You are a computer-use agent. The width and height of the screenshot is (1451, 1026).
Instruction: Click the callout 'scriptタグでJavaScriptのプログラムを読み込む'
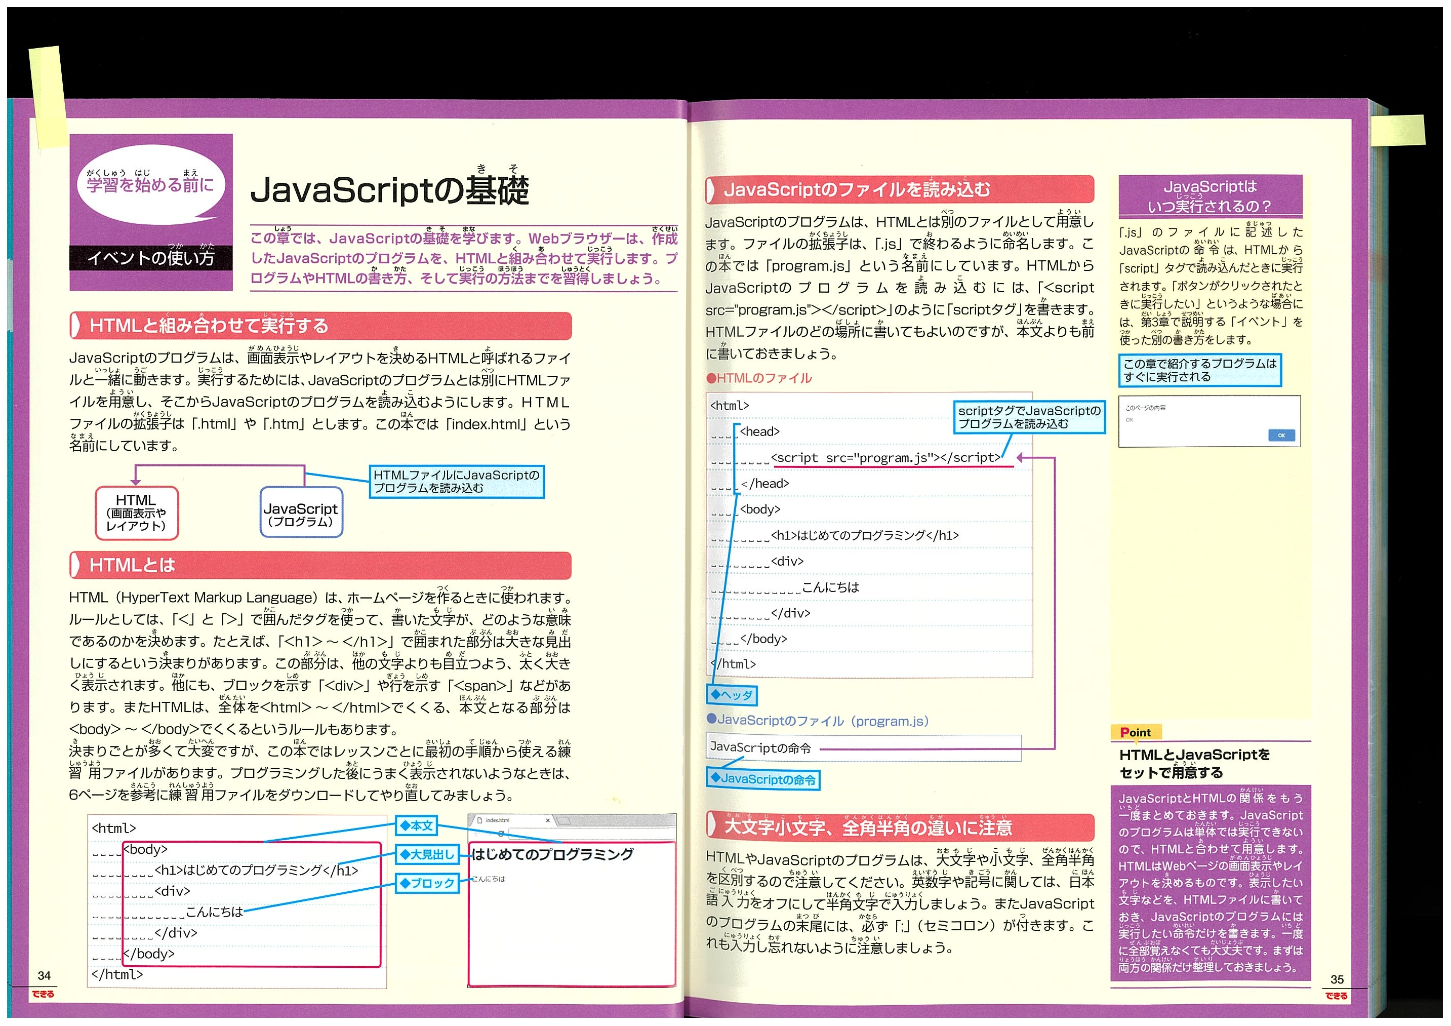point(1029,417)
